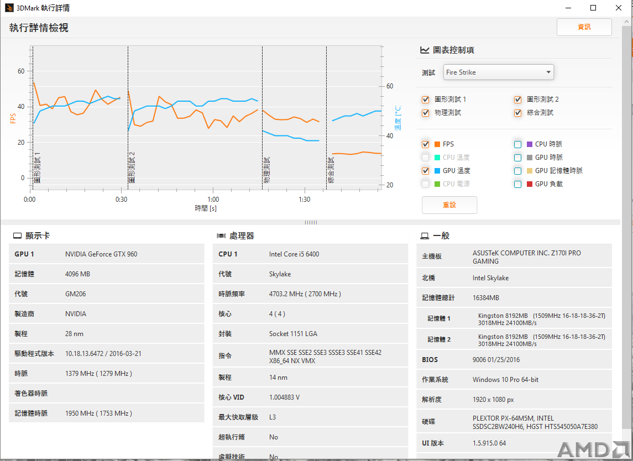This screenshot has width=633, height=461.
Task: Uncheck the 圖形測試 2 checkbox
Action: click(518, 99)
